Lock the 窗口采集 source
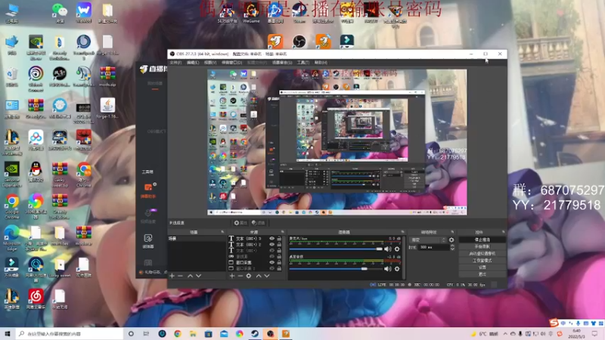The height and width of the screenshot is (340, 605). pos(279,262)
